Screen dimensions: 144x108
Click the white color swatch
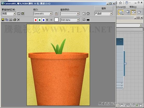tap(57, 20)
